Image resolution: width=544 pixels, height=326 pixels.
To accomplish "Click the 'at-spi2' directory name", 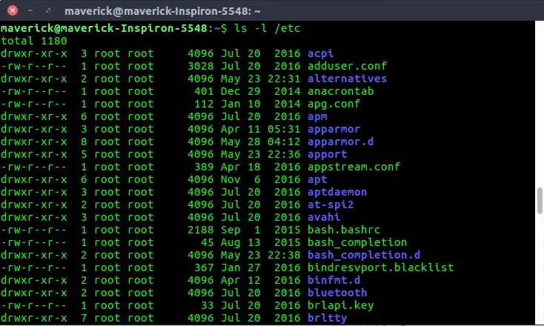I will click(331, 204).
